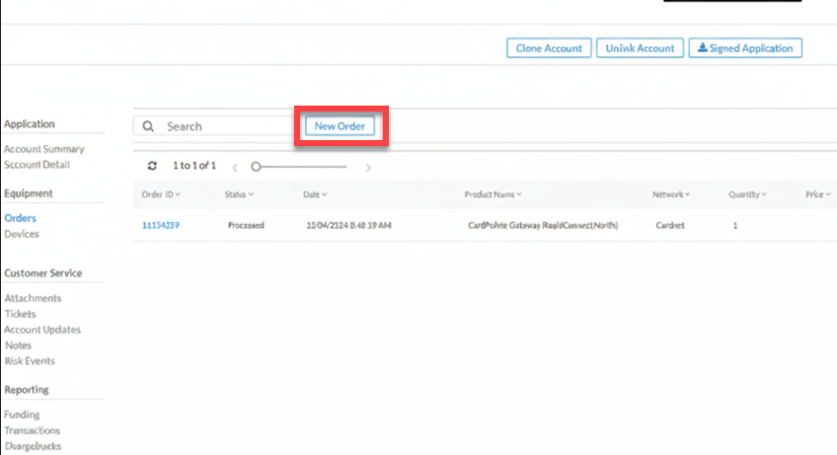Image resolution: width=837 pixels, height=455 pixels.
Task: Sort by Order ID column
Action: 161,194
